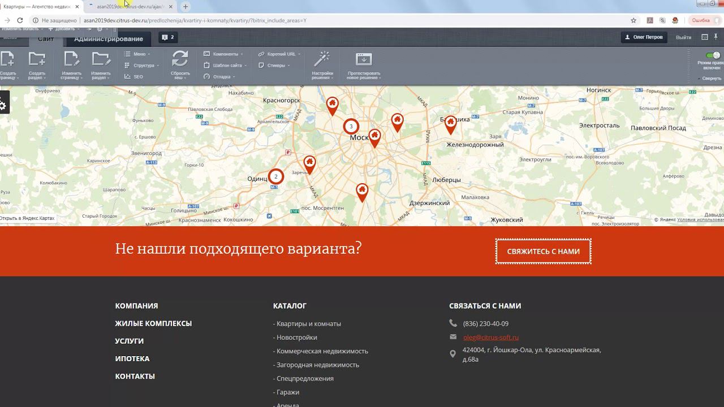Viewport: 724px width, 407px height.
Task: Close the asan2019dev ajax browser tab
Action: [171, 7]
